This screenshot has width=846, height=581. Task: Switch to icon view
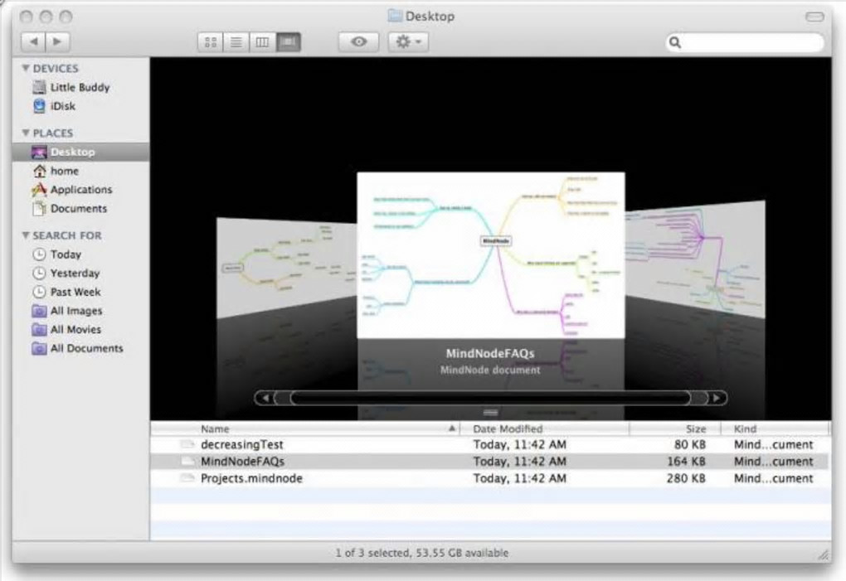211,42
